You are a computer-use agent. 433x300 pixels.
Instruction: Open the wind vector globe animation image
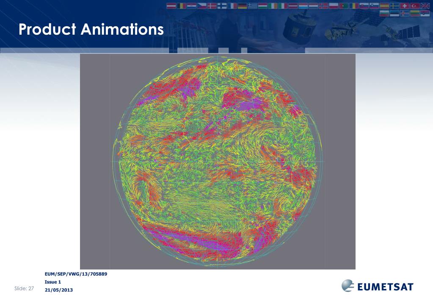pos(218,161)
